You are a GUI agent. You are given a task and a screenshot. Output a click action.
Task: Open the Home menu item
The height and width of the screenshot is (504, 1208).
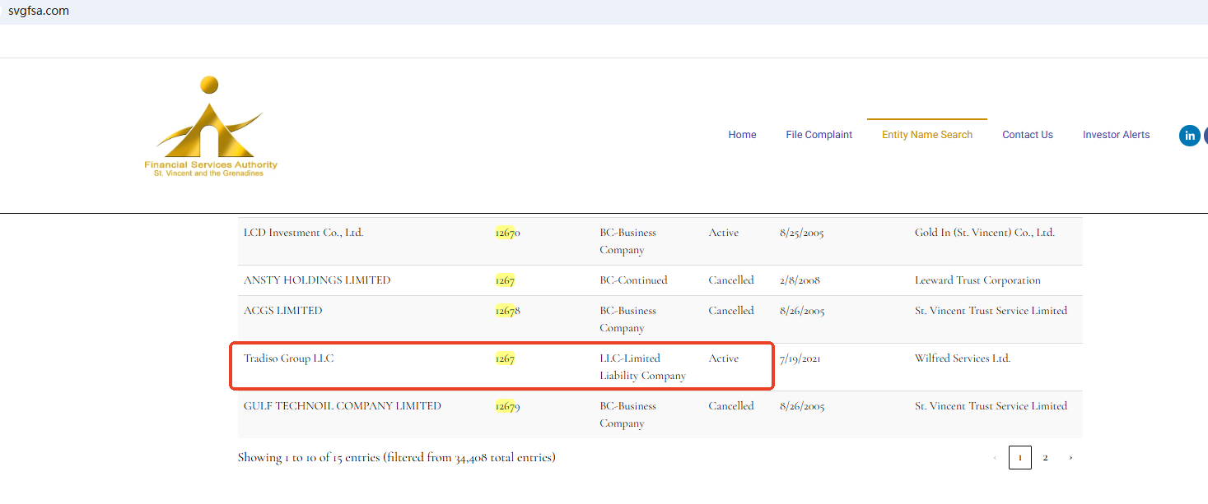(742, 135)
